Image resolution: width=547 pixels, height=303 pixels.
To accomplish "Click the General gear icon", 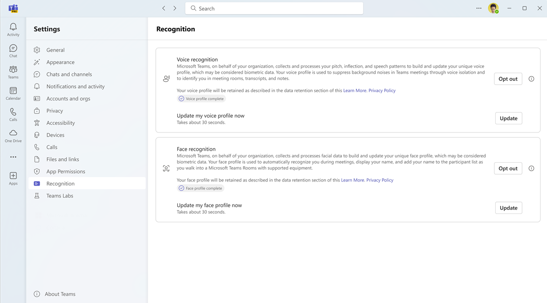I will [37, 50].
